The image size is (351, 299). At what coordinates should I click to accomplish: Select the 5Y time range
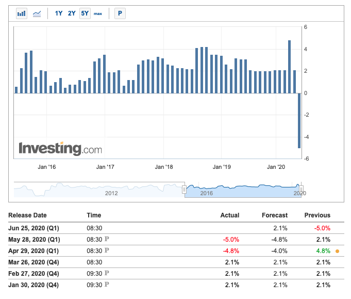(x=85, y=13)
